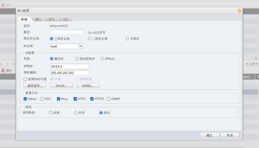259x148 pixels.
Task: Click the IP地址 field showing 10.0.0.1
Action: tap(69, 66)
